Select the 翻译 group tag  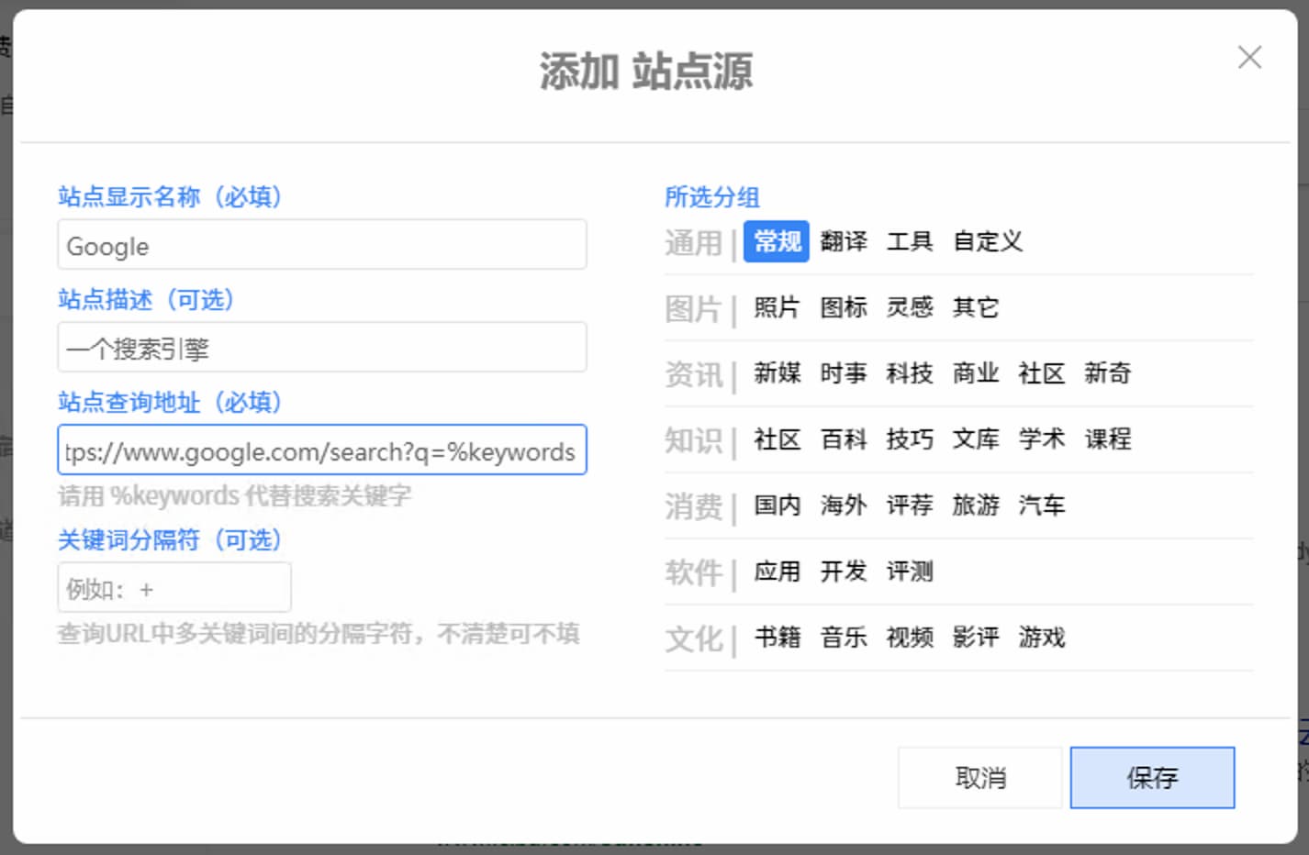pos(844,241)
